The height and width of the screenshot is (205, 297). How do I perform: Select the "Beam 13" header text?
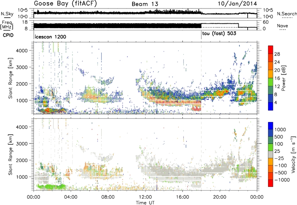(x=145, y=4)
